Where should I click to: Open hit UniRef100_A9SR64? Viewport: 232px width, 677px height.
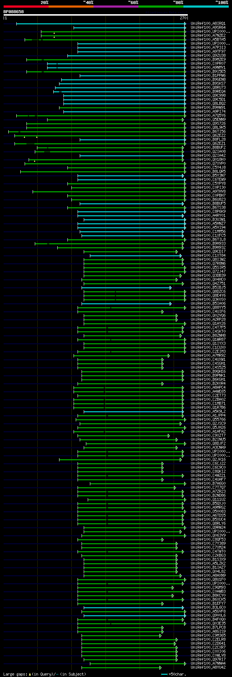tap(208, 28)
